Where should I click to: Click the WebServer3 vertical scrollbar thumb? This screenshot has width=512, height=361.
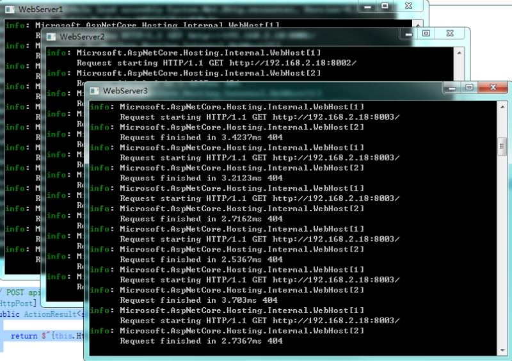click(x=502, y=147)
